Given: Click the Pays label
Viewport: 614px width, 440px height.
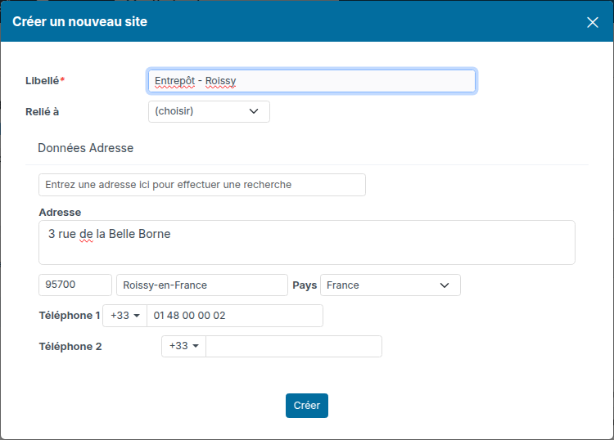Looking at the screenshot, I should (x=305, y=285).
